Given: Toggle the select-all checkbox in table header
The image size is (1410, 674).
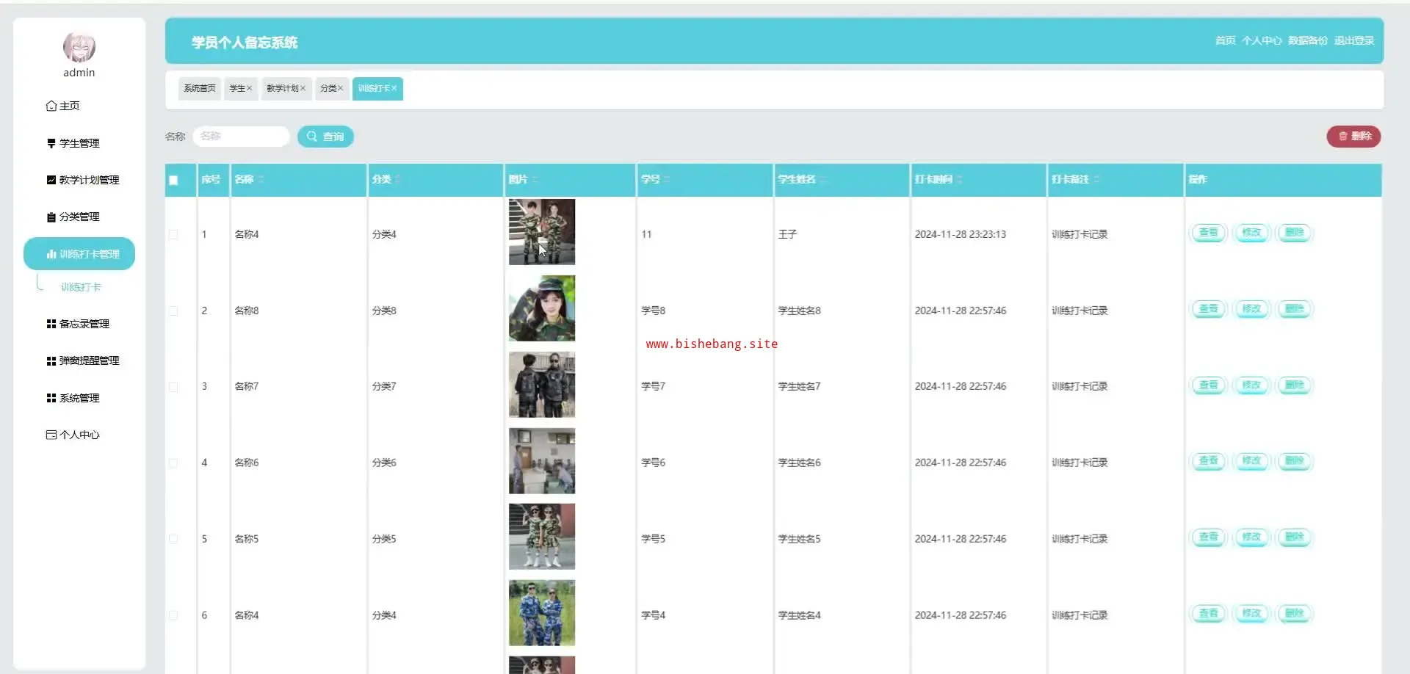Looking at the screenshot, I should click(x=173, y=180).
